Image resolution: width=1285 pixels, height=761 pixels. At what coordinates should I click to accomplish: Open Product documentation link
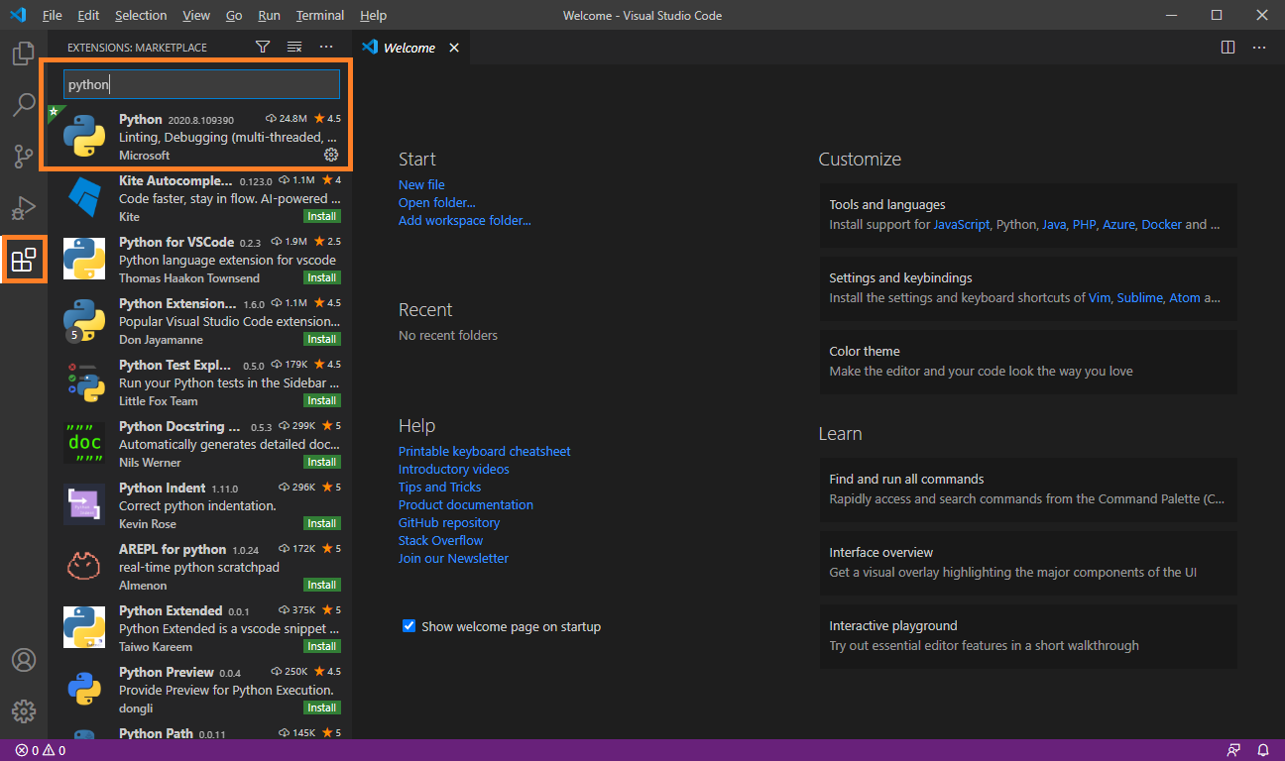[466, 504]
